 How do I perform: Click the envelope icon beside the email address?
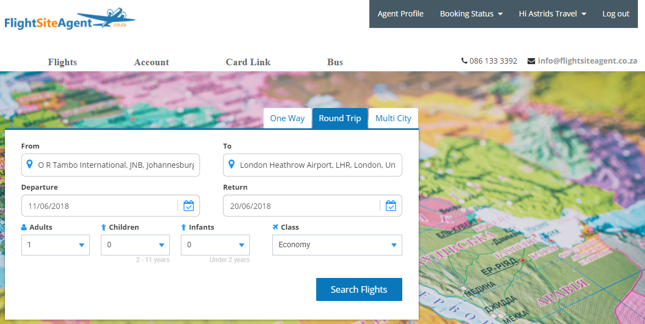pyautogui.click(x=531, y=61)
